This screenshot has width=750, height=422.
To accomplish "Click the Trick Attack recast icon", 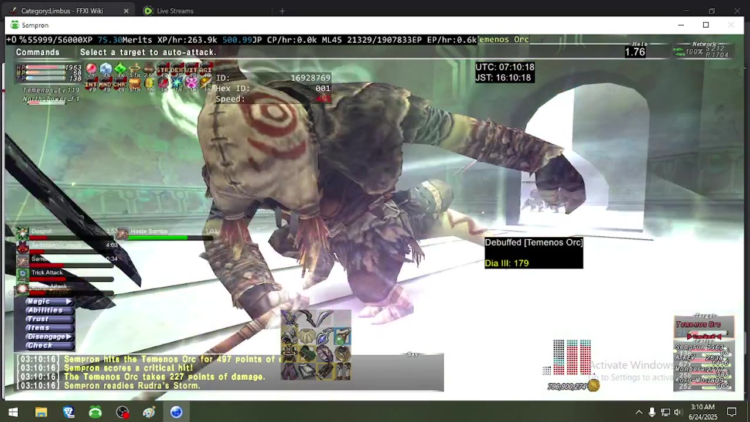I will point(22,275).
